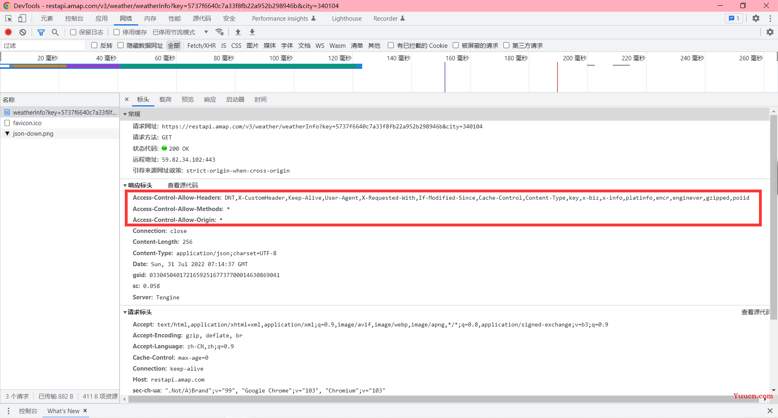This screenshot has height=418, width=778.
Task: Open network search magnifier icon
Action: pos(55,32)
